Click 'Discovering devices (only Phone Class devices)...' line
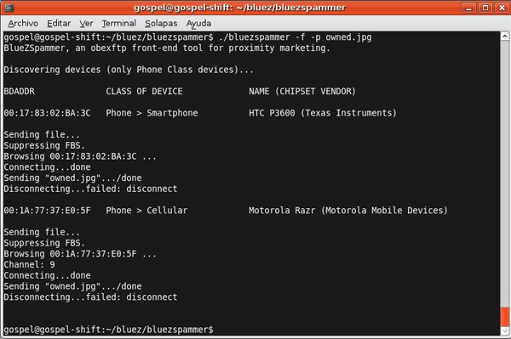Viewport: 511px width, 339px height. point(129,70)
